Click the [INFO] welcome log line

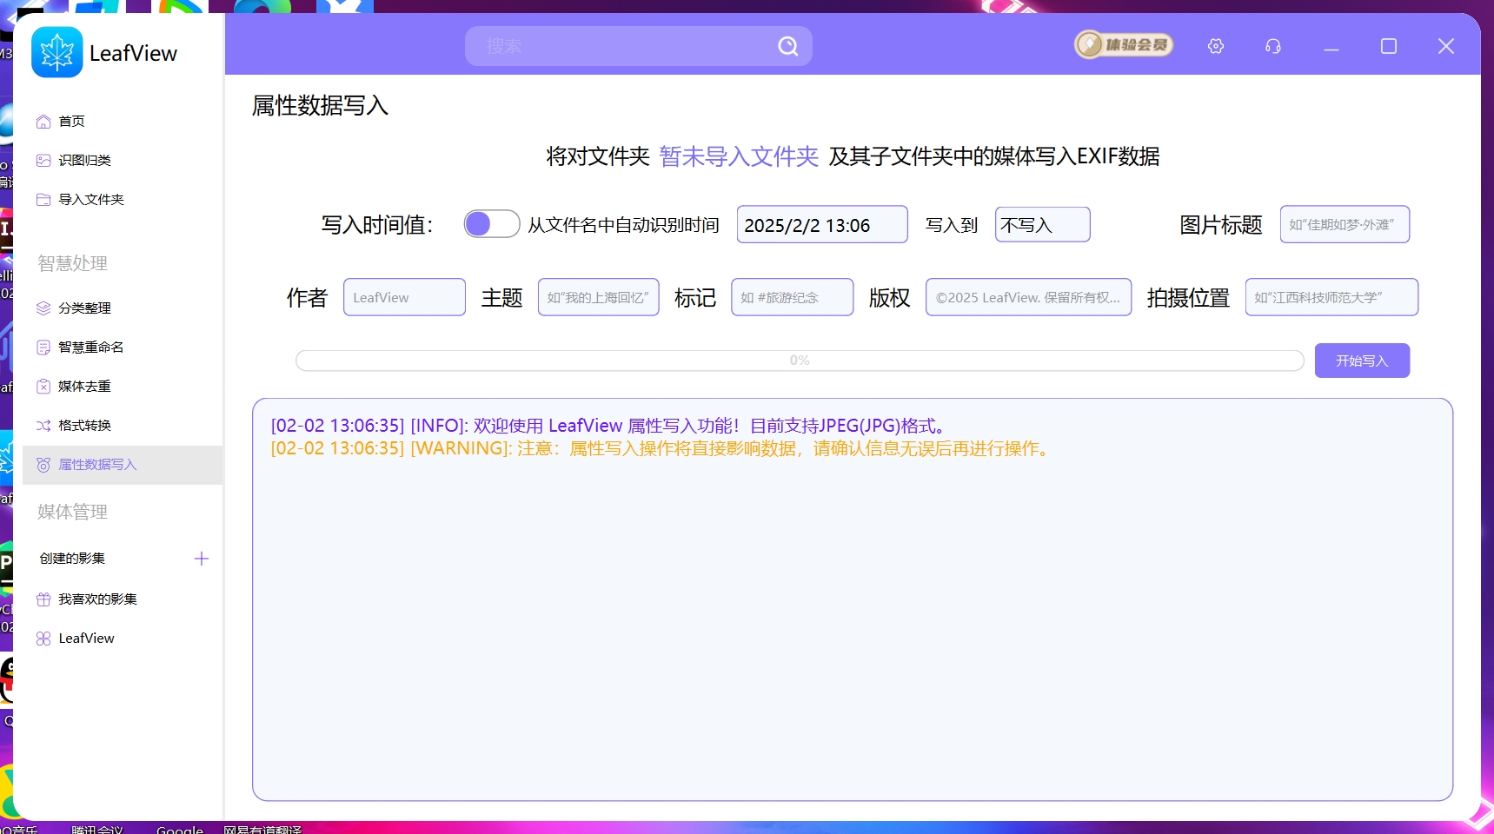(608, 426)
